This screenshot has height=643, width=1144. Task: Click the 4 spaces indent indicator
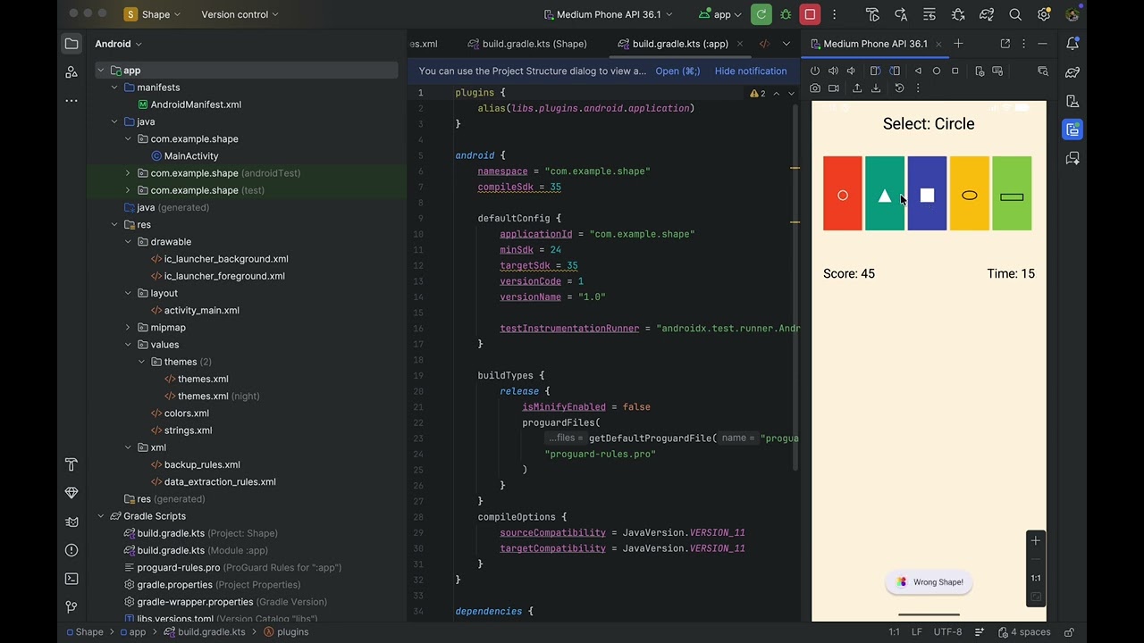pos(1024,632)
